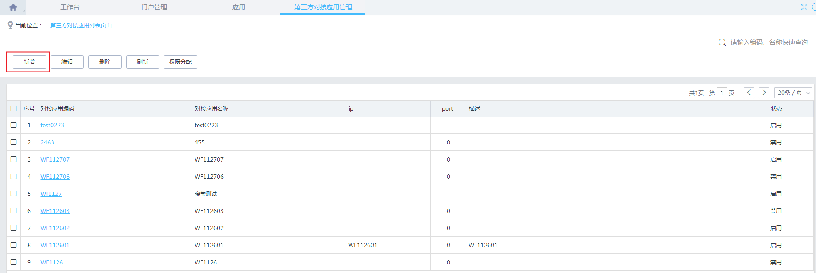Click the page number input box
The image size is (816, 273).
click(x=722, y=93)
